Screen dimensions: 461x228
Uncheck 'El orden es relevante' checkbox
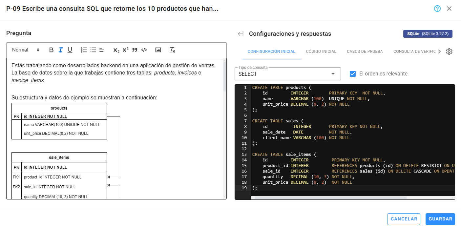[353, 74]
